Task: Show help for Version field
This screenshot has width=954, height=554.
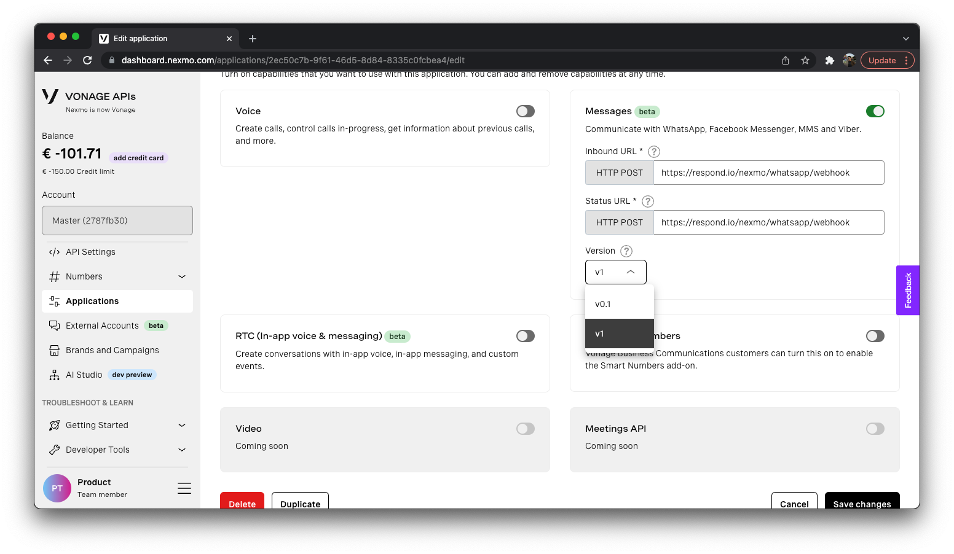Action: tap(626, 251)
